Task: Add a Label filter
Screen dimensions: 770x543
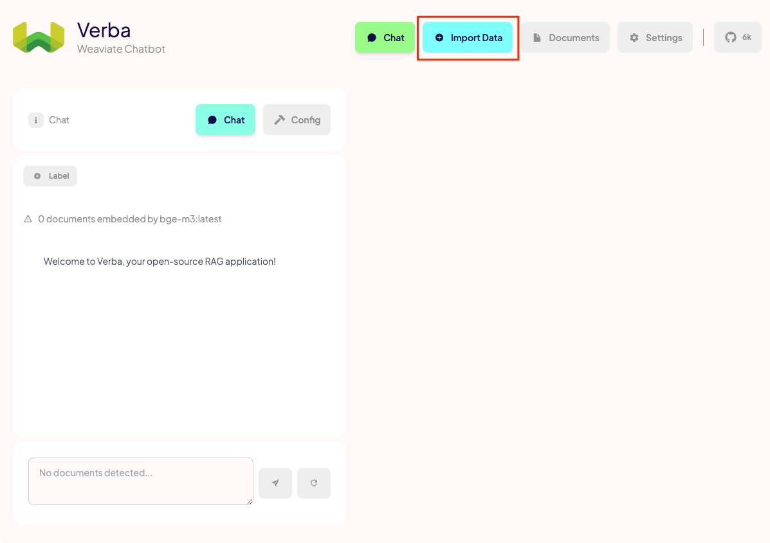Action: point(50,176)
